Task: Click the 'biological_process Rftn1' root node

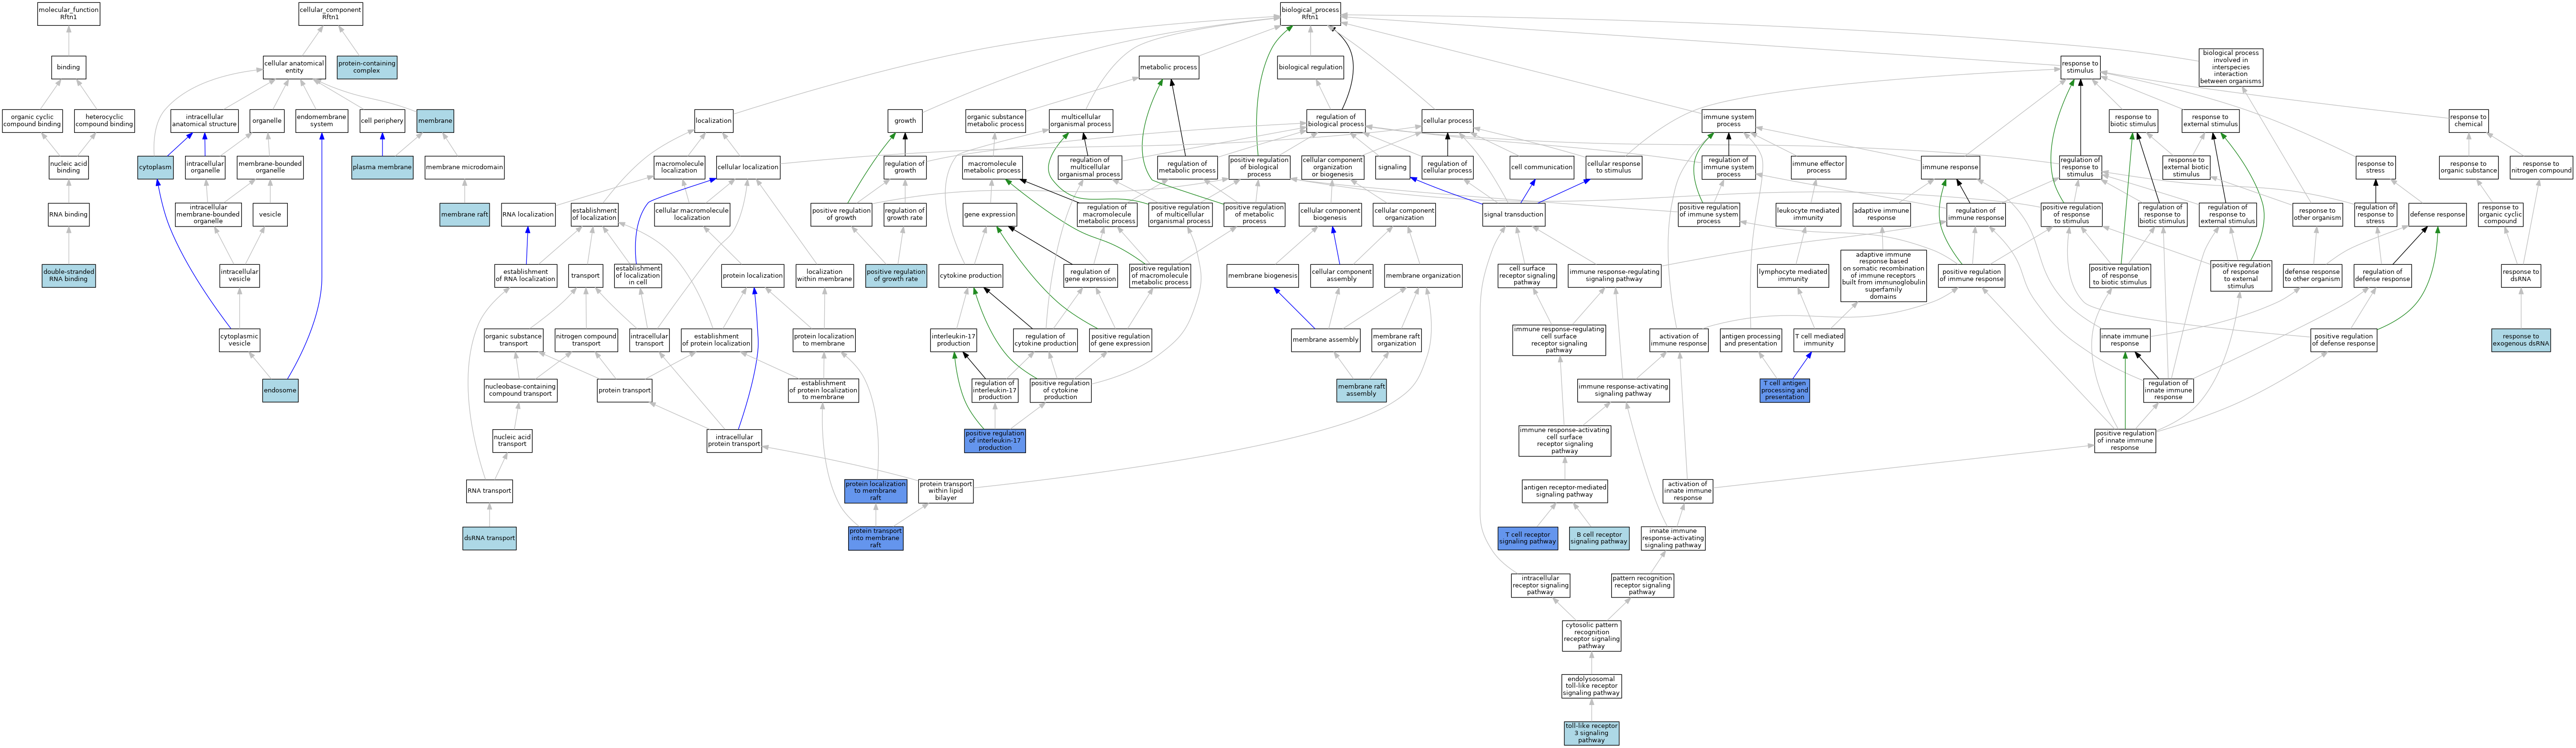Action: coord(1310,13)
